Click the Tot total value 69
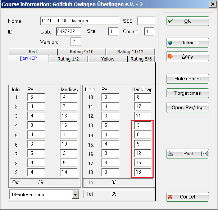 point(114,194)
